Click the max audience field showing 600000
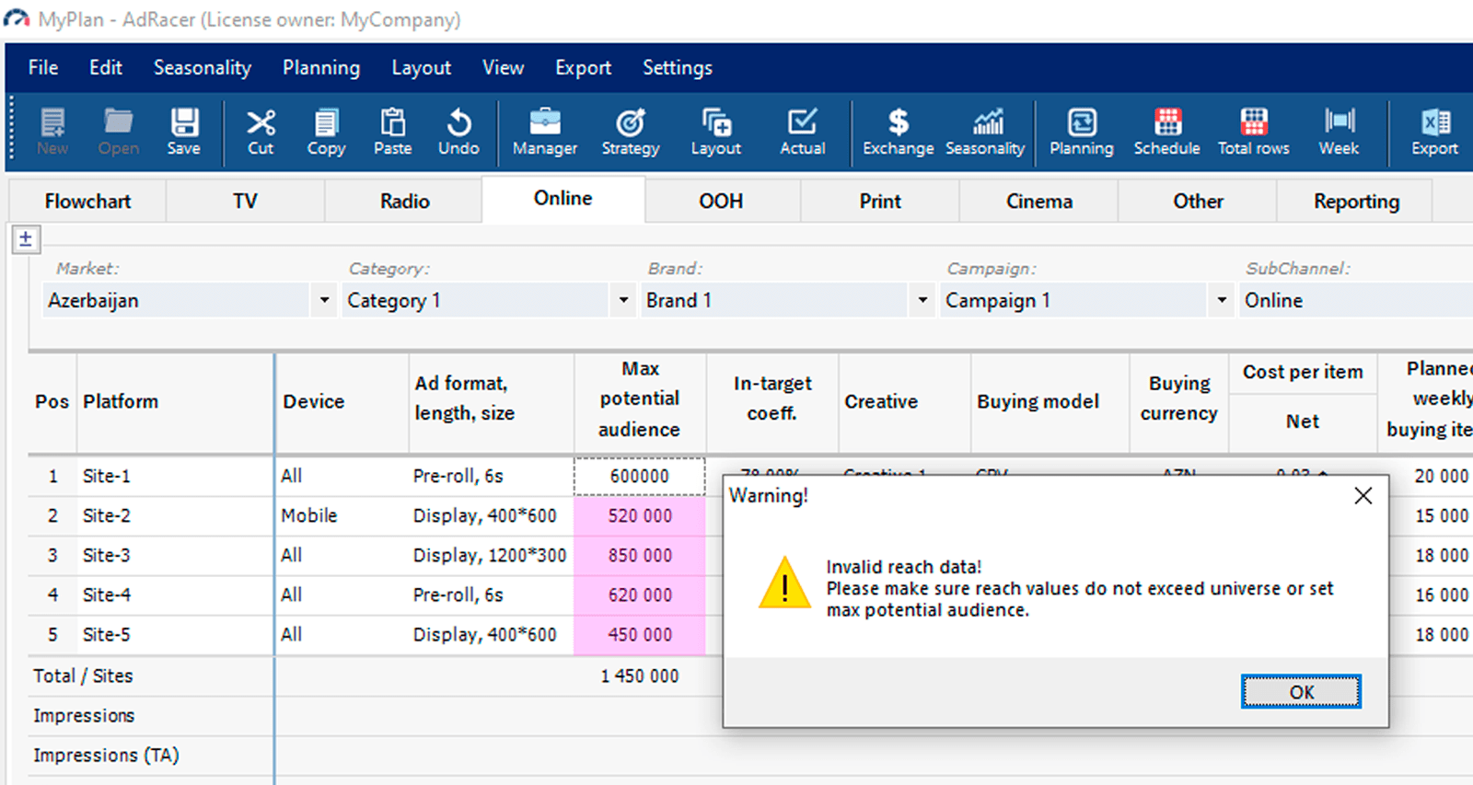Viewport: 1473px width, 785px height. (640, 477)
